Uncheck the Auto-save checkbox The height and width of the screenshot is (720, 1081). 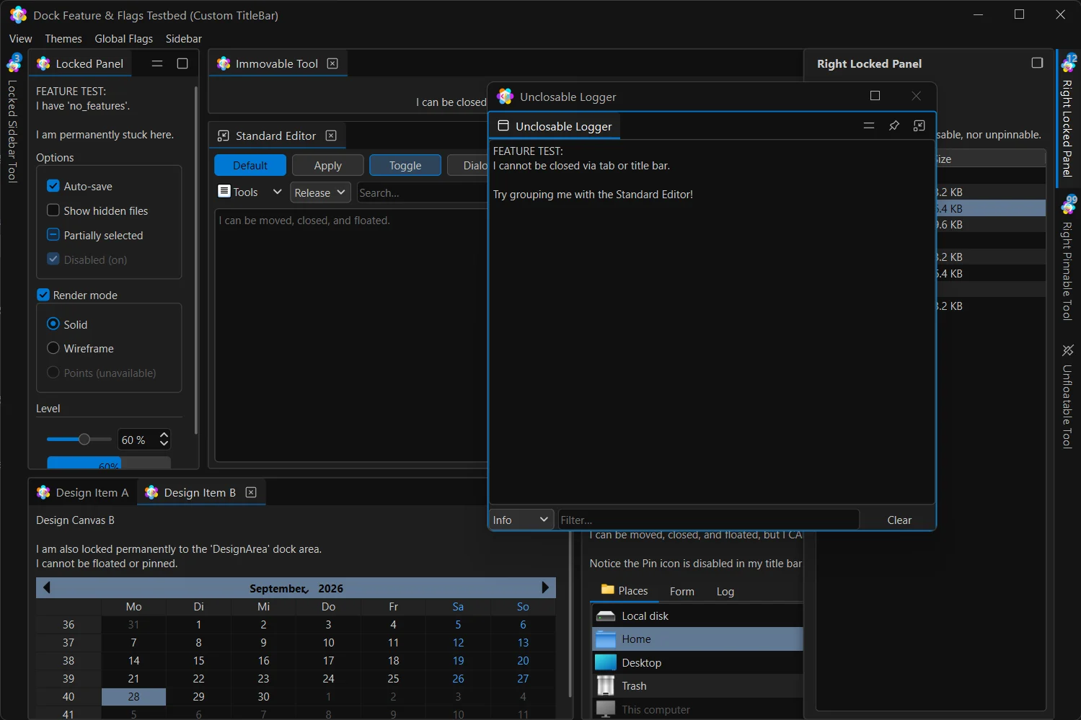pos(53,186)
